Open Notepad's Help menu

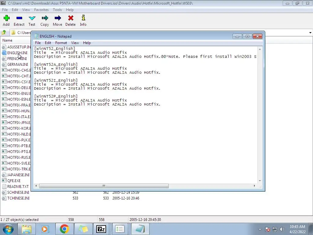[87, 43]
